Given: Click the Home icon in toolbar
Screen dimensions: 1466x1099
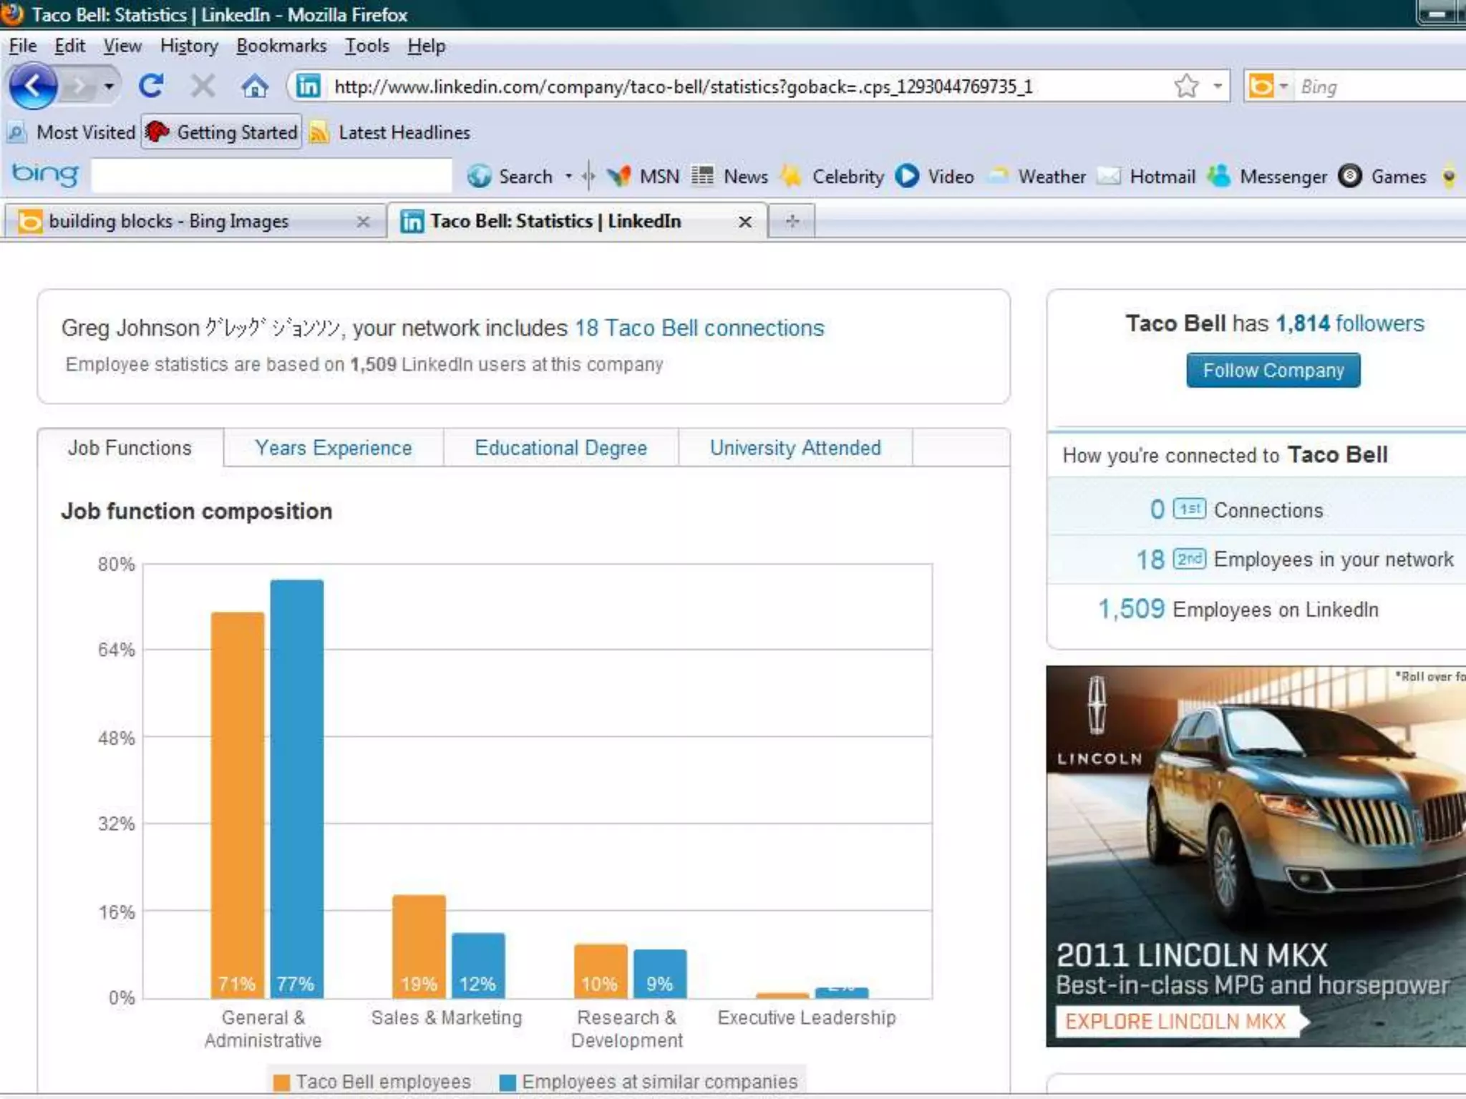Looking at the screenshot, I should (x=254, y=87).
